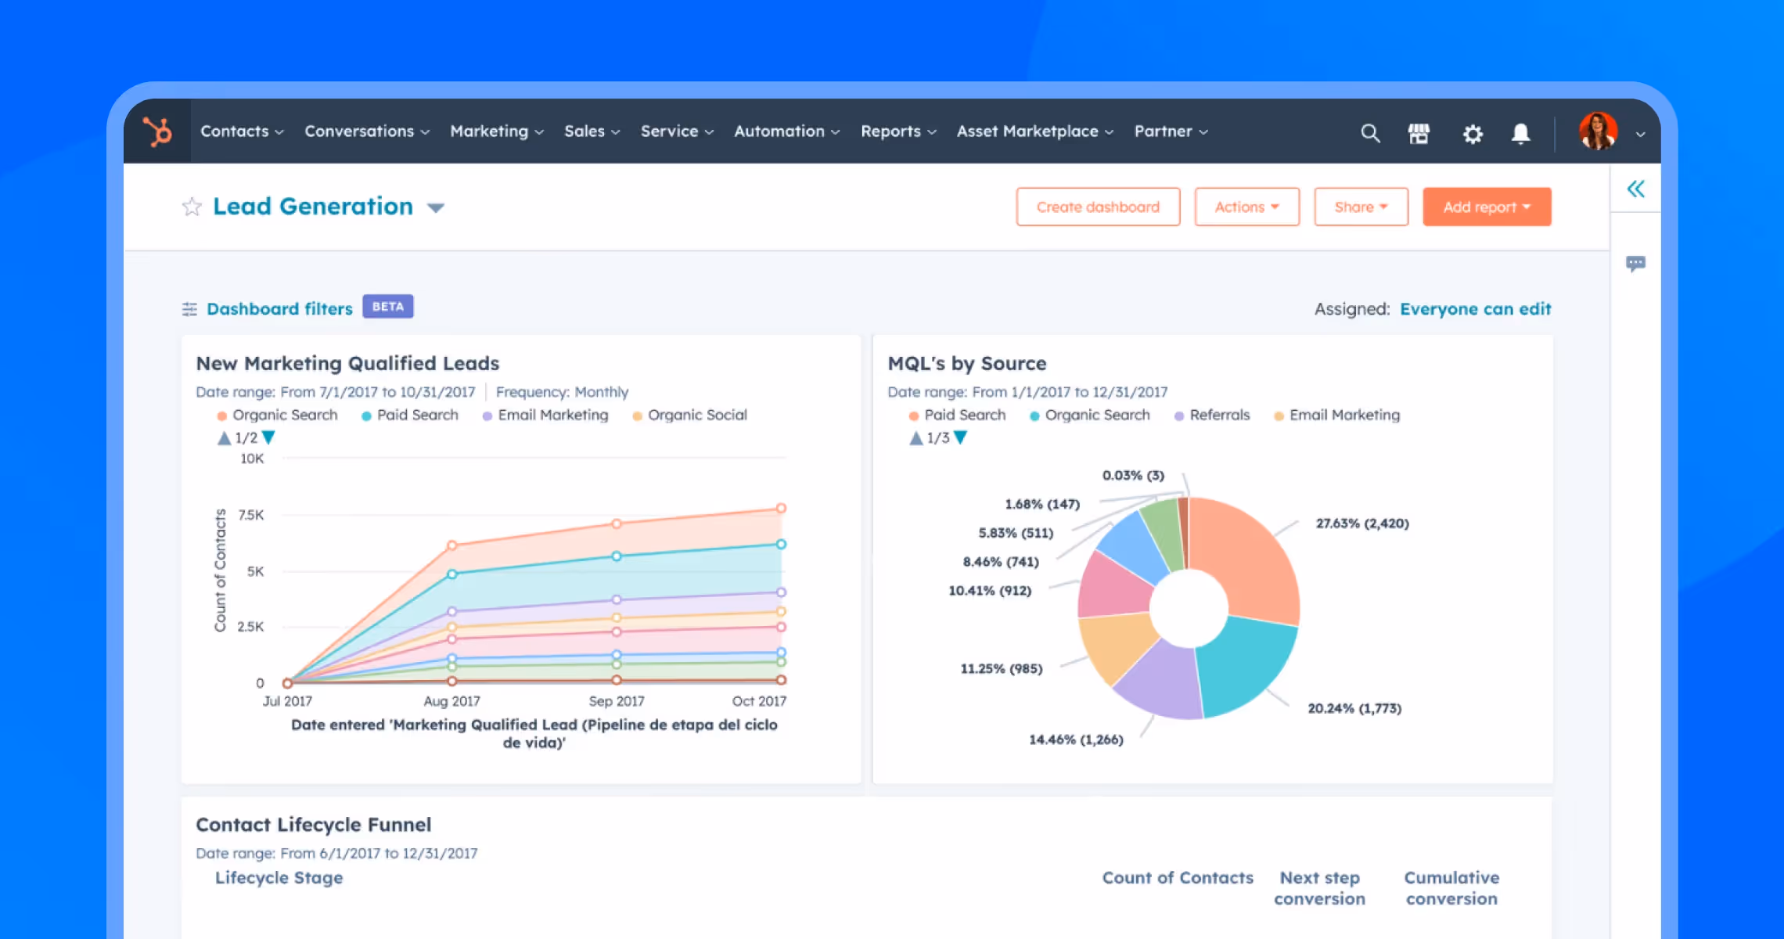Click the HubSpot sprocket logo
1784x939 pixels.
point(156,131)
